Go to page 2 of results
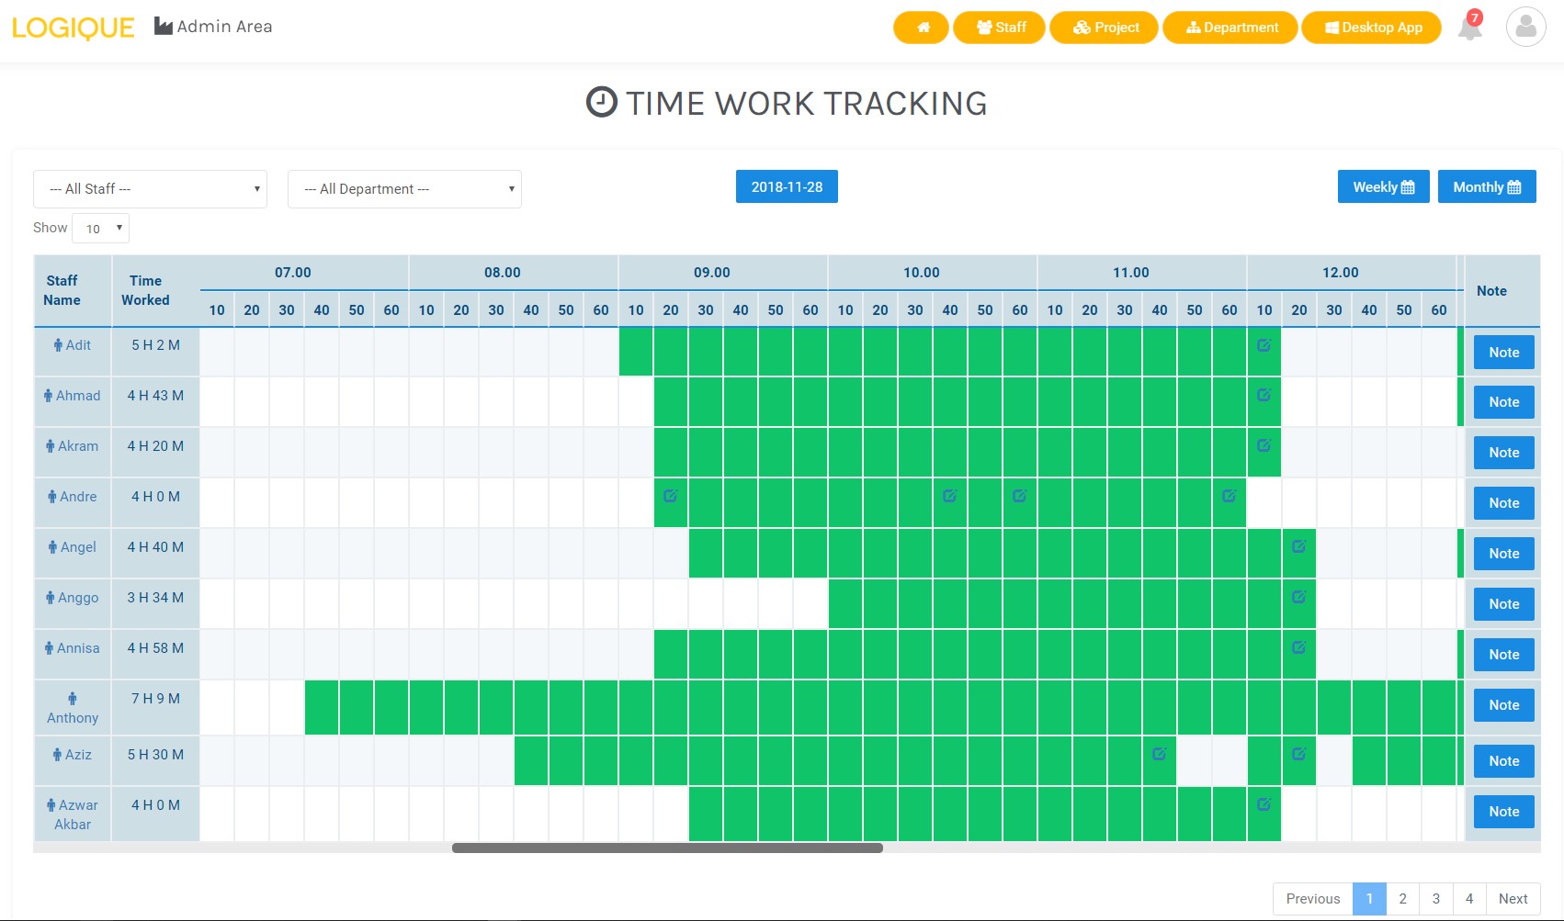Viewport: 1564px width, 921px height. click(1402, 899)
